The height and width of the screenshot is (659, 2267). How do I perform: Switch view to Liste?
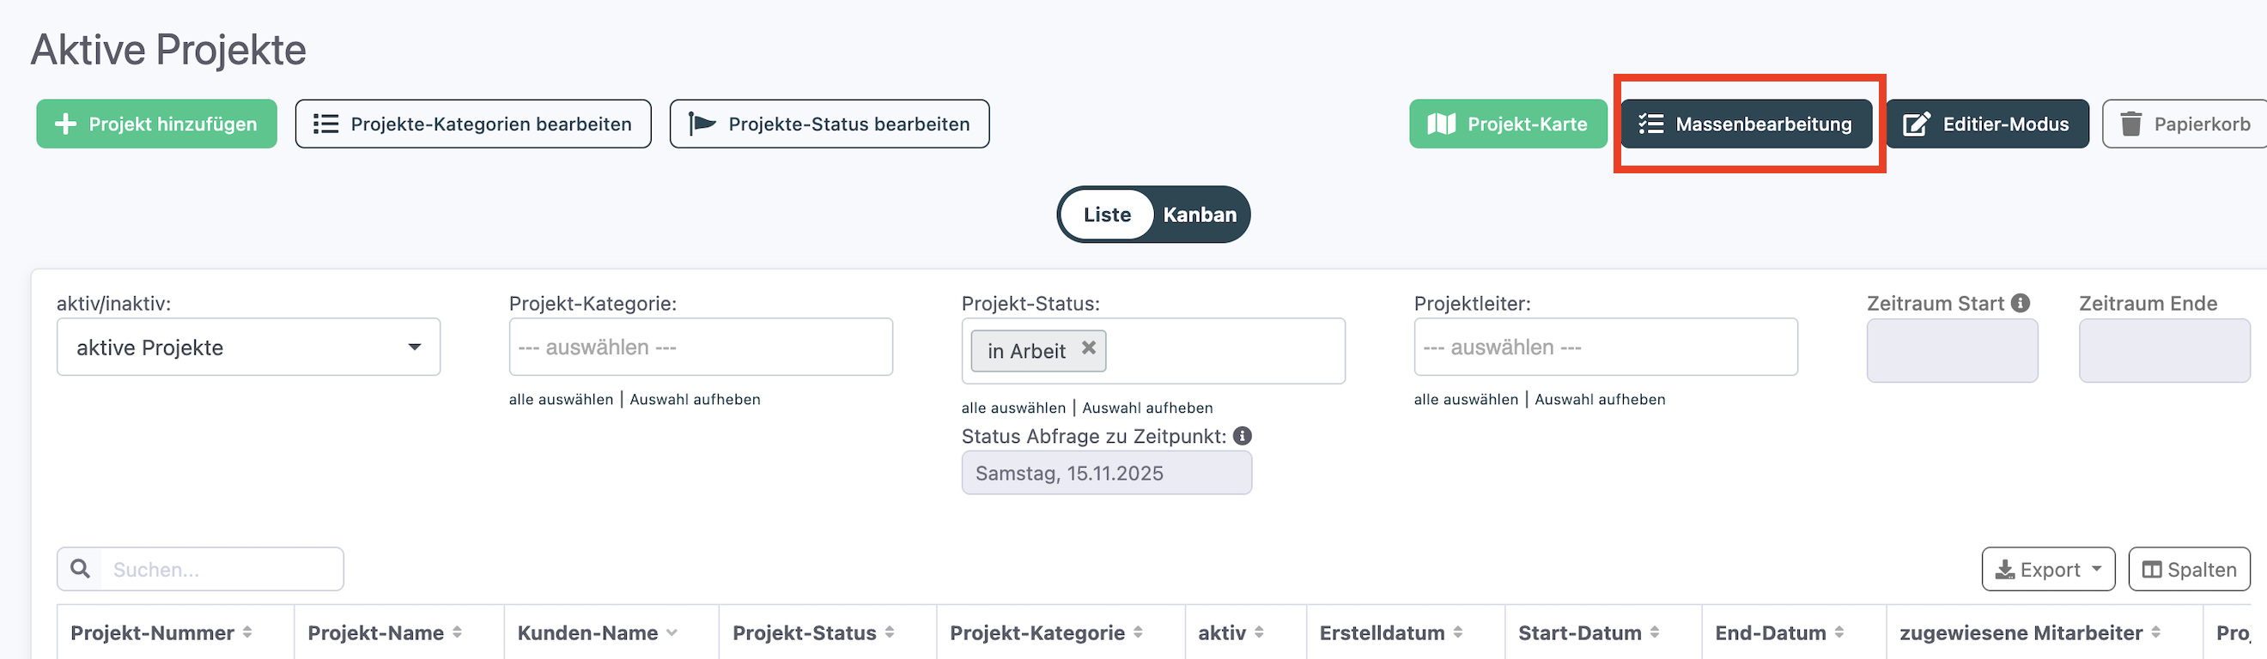pyautogui.click(x=1106, y=215)
